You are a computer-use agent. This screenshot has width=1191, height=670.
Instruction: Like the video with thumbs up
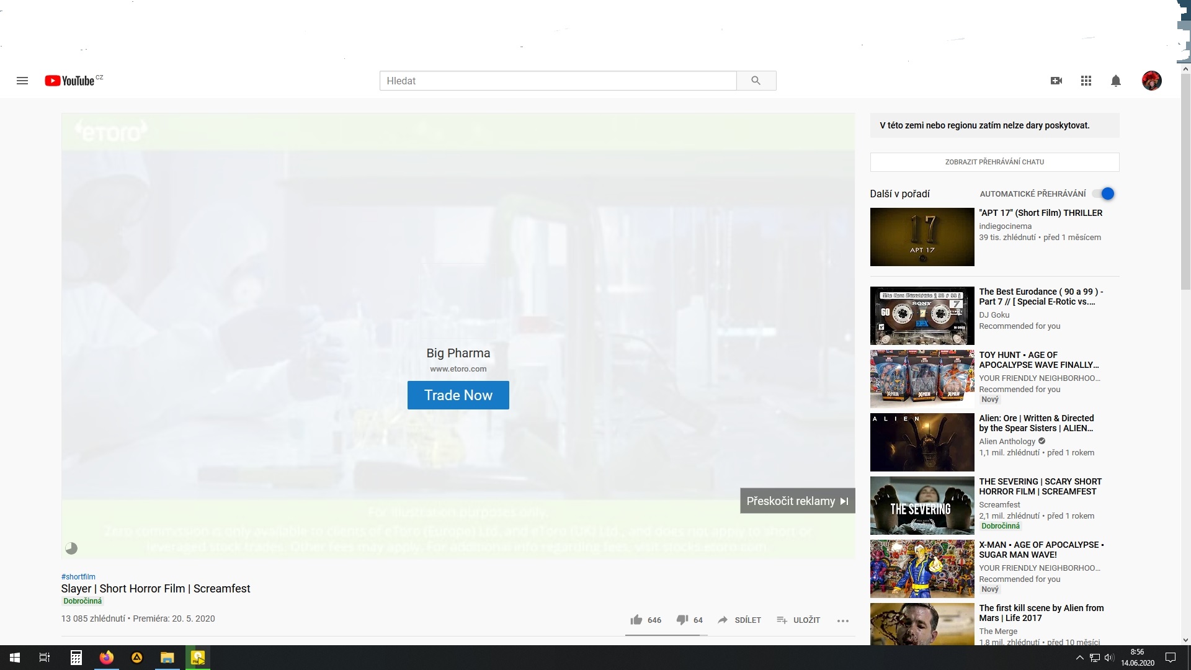click(636, 620)
